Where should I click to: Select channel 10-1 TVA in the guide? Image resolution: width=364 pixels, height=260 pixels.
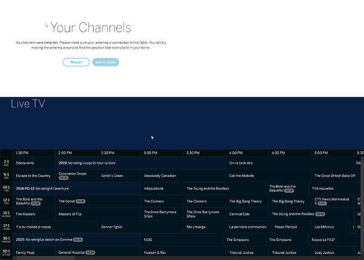6,188
